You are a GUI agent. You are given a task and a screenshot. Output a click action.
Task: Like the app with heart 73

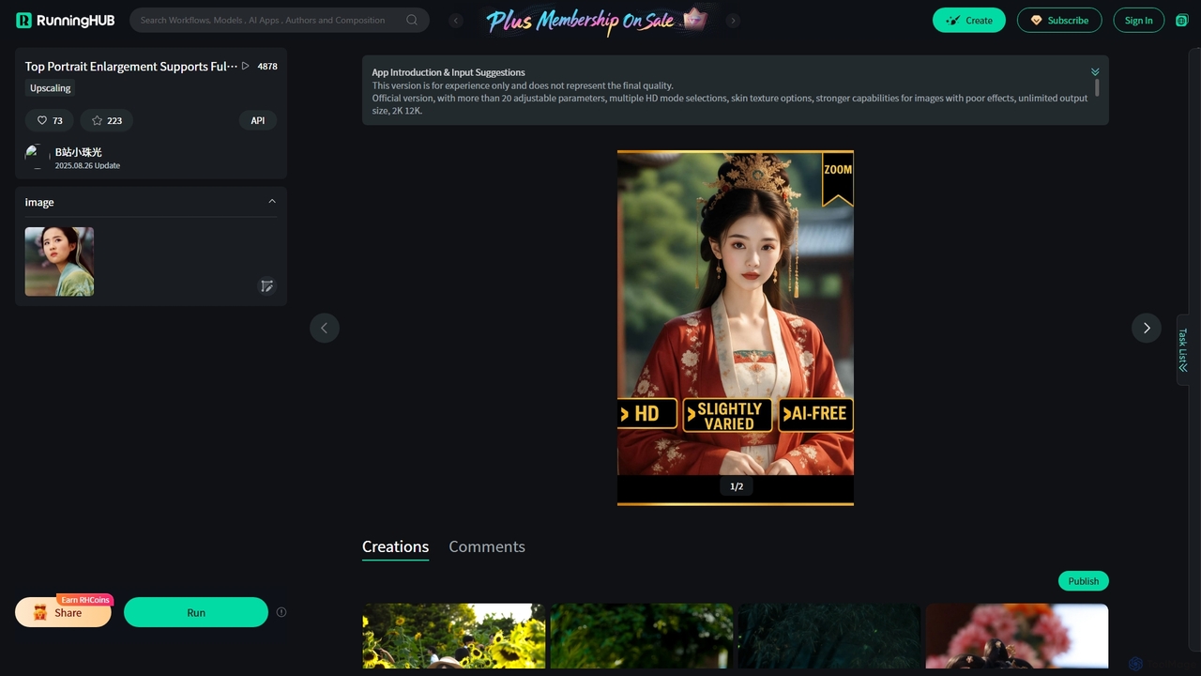pyautogui.click(x=50, y=120)
